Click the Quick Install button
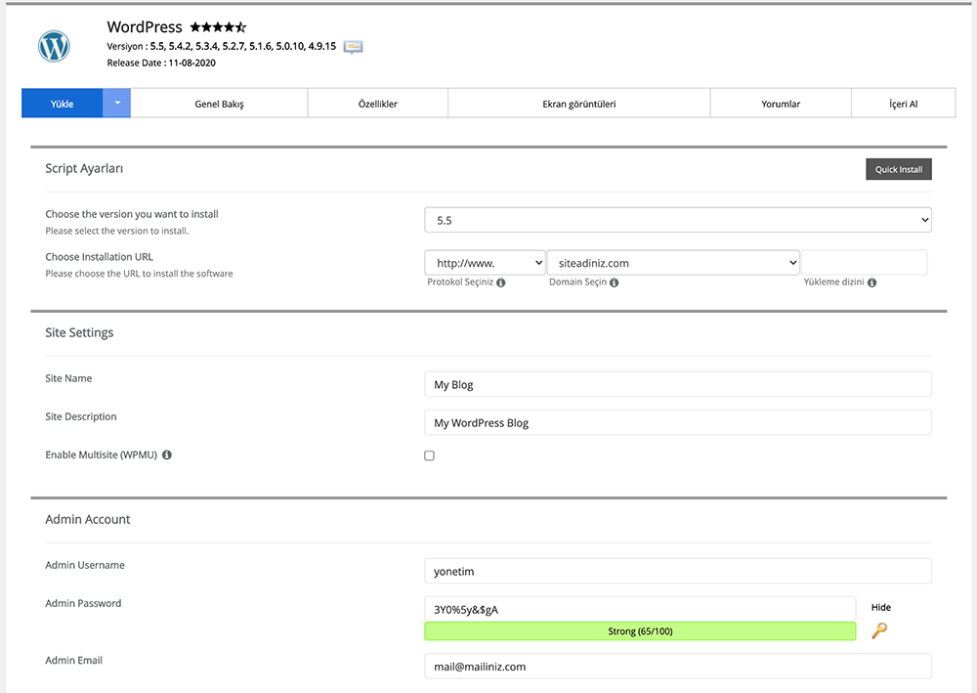Viewport: 977px width, 693px height. pyautogui.click(x=899, y=169)
